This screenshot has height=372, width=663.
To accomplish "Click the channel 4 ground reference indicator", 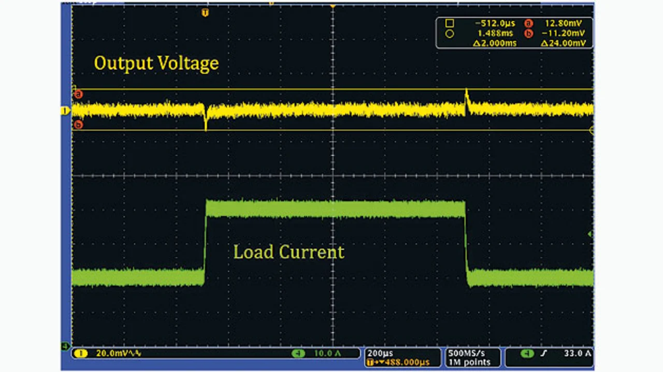I will click(x=65, y=346).
